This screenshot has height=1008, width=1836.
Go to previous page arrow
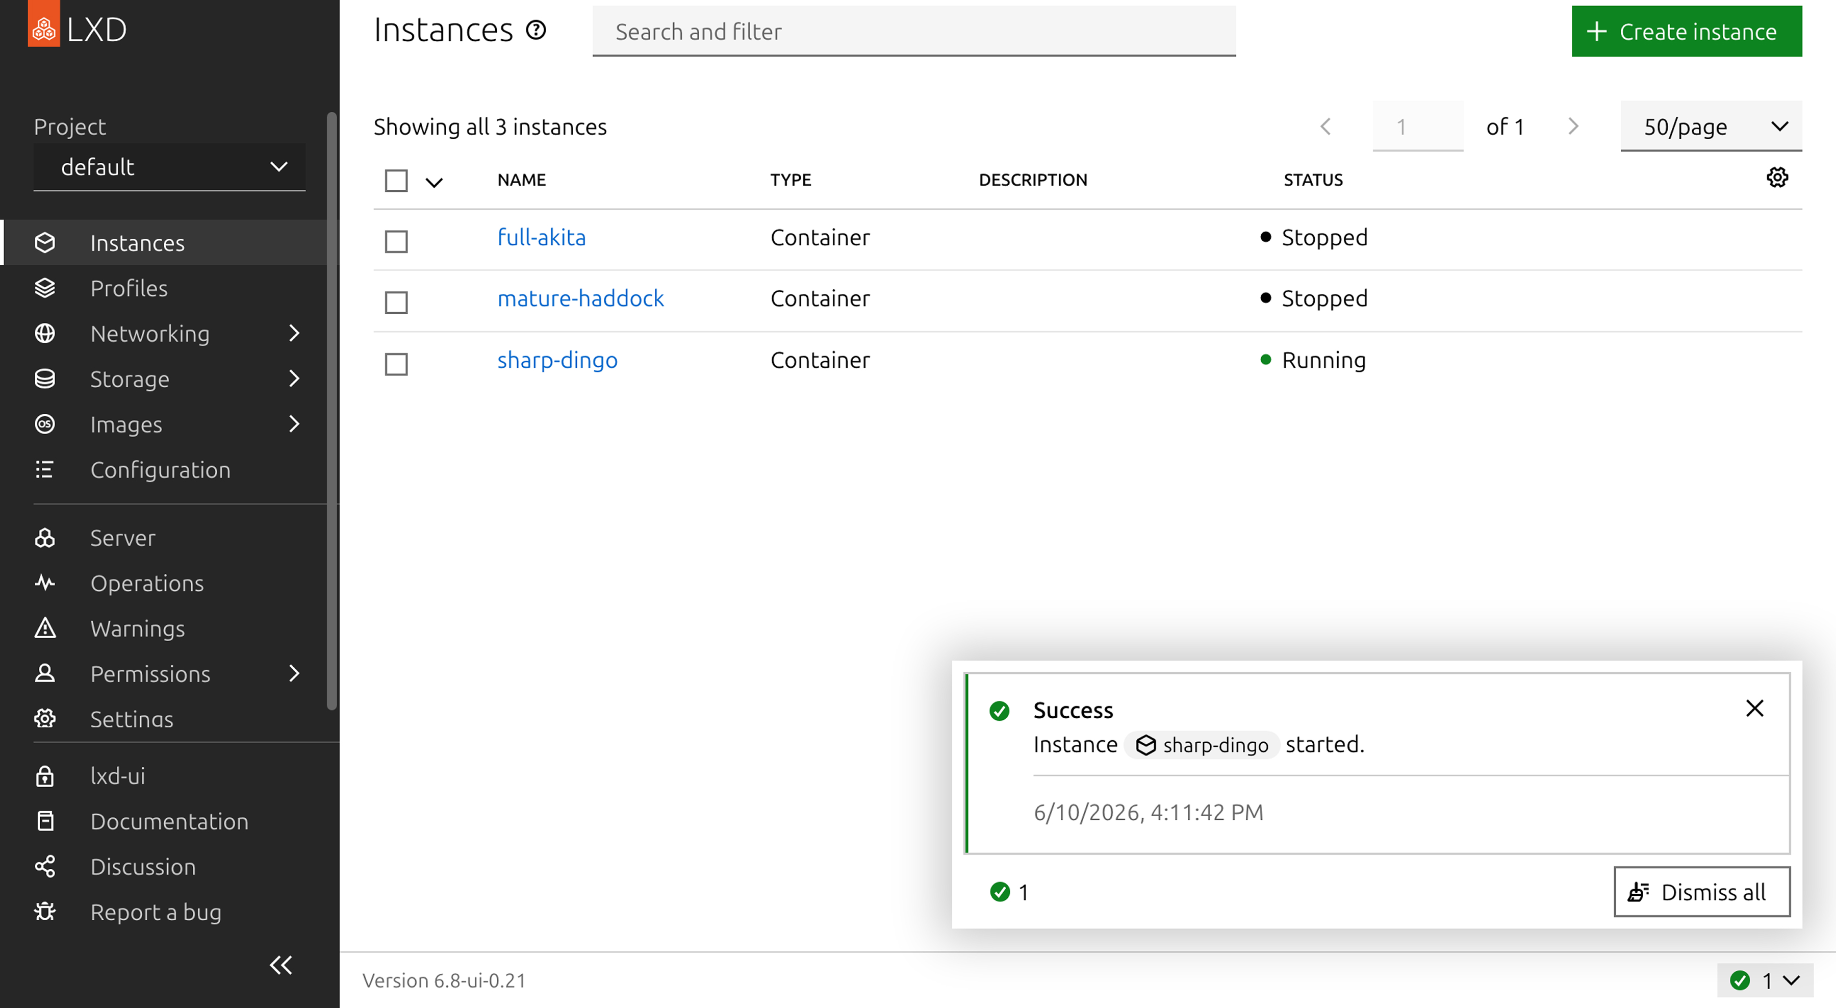(1325, 127)
